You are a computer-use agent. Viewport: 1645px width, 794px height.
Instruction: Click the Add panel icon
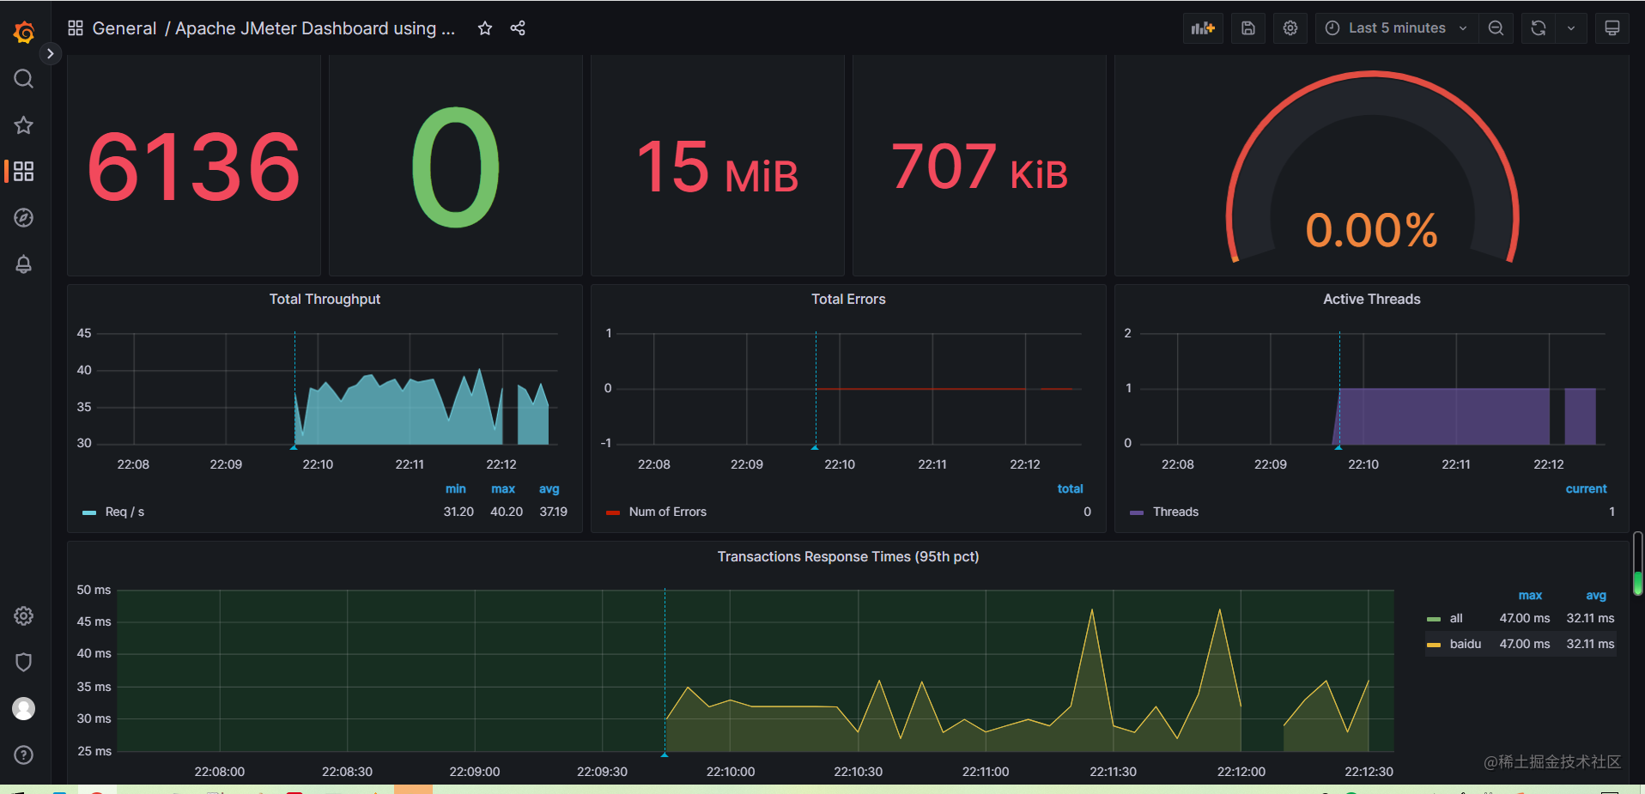pyautogui.click(x=1202, y=27)
